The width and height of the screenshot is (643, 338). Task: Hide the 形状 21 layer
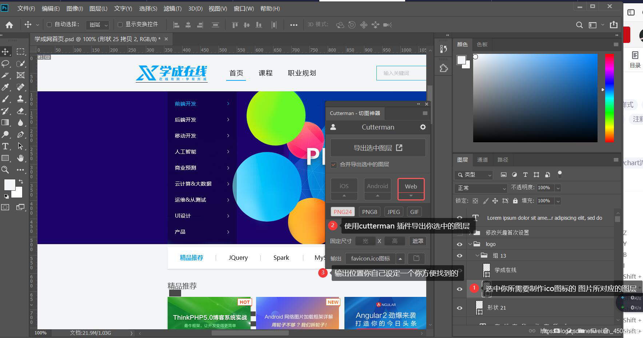(460, 308)
